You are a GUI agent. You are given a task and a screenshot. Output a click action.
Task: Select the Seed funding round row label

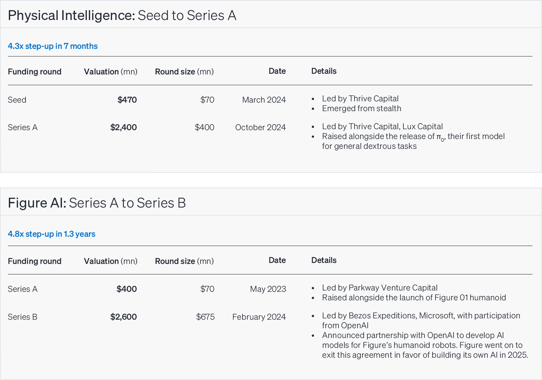pos(17,100)
